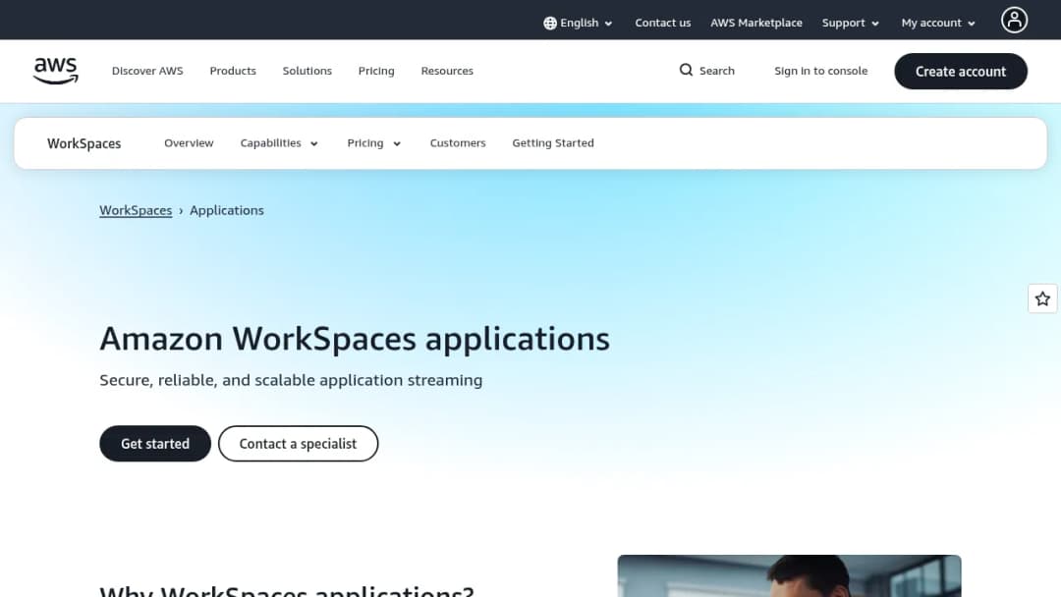Expand the WorkSpaces Pricing dropdown chevron
The image size is (1061, 597).
coord(397,143)
